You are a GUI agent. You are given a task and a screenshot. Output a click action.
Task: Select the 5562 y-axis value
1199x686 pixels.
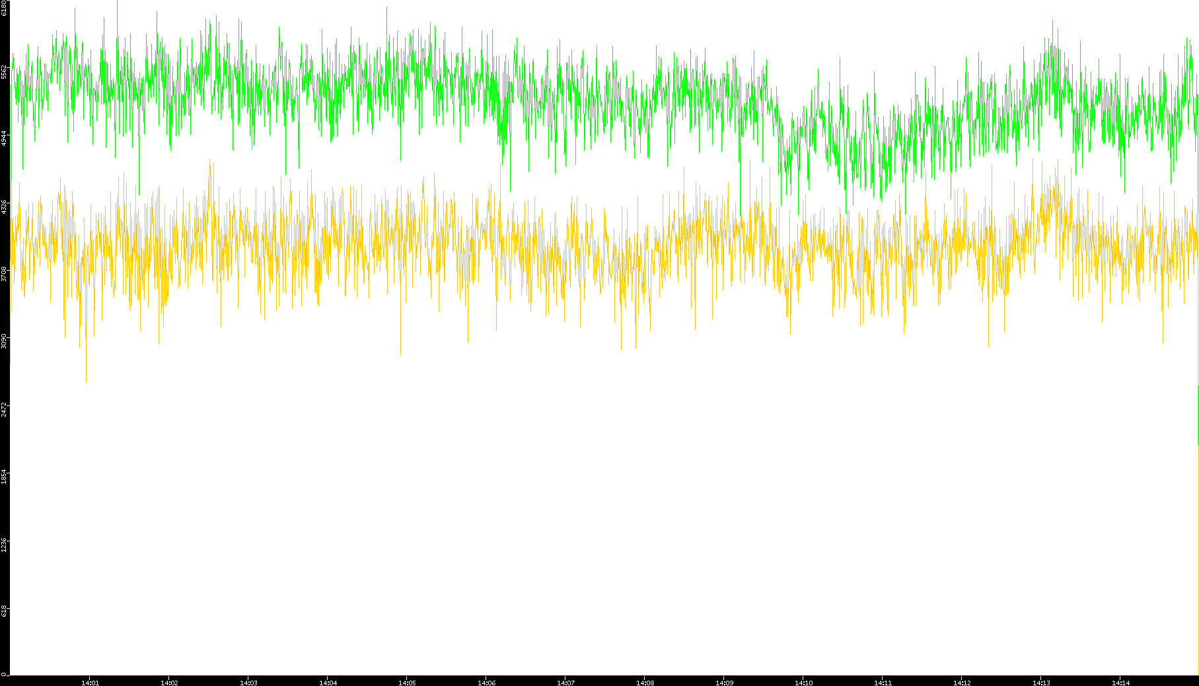tap(5, 71)
